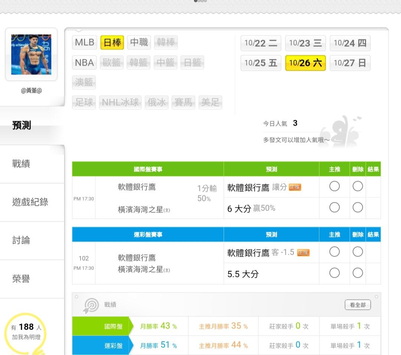
Task: Select the 日籃 league filter
Action: tap(192, 63)
